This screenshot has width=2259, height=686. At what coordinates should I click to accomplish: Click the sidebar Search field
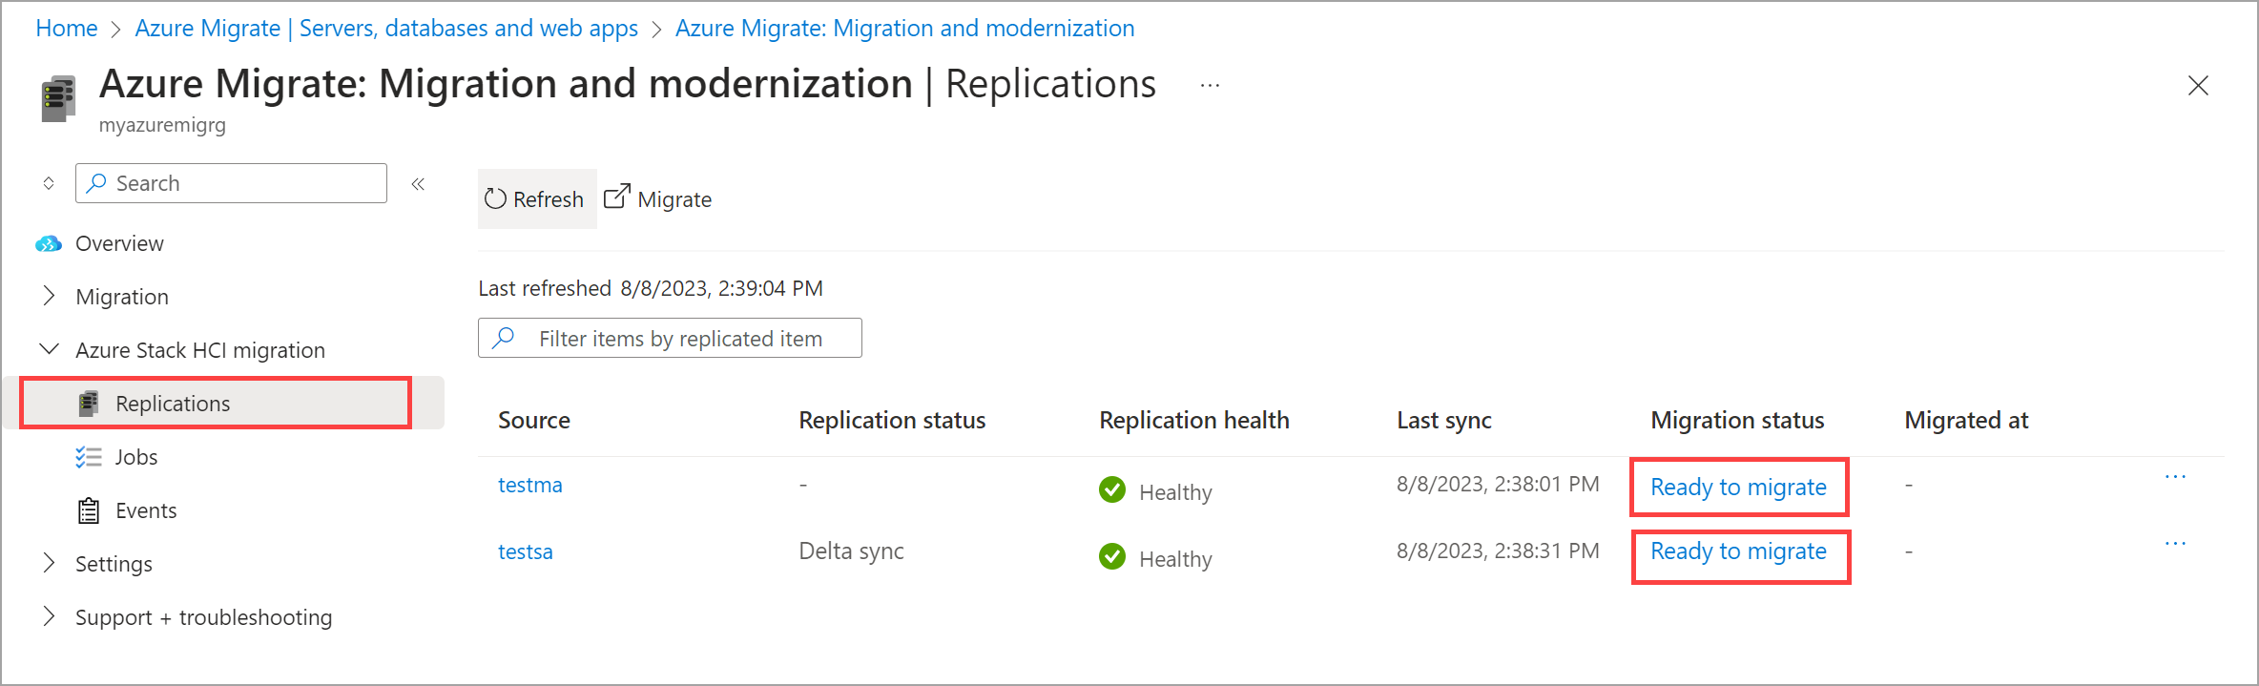tap(231, 183)
